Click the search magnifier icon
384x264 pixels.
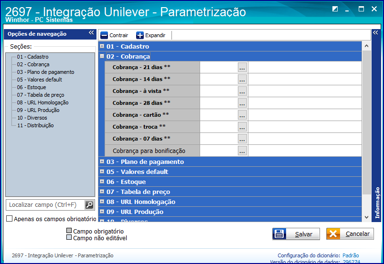pyautogui.click(x=89, y=205)
